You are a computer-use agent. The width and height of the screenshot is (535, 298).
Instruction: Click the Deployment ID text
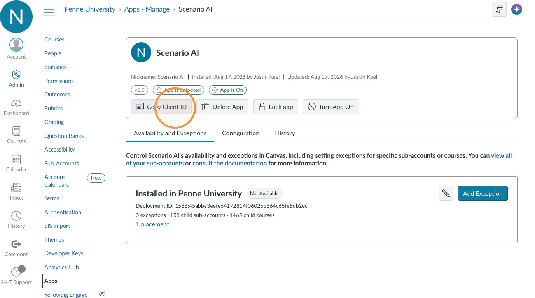[x=222, y=206]
